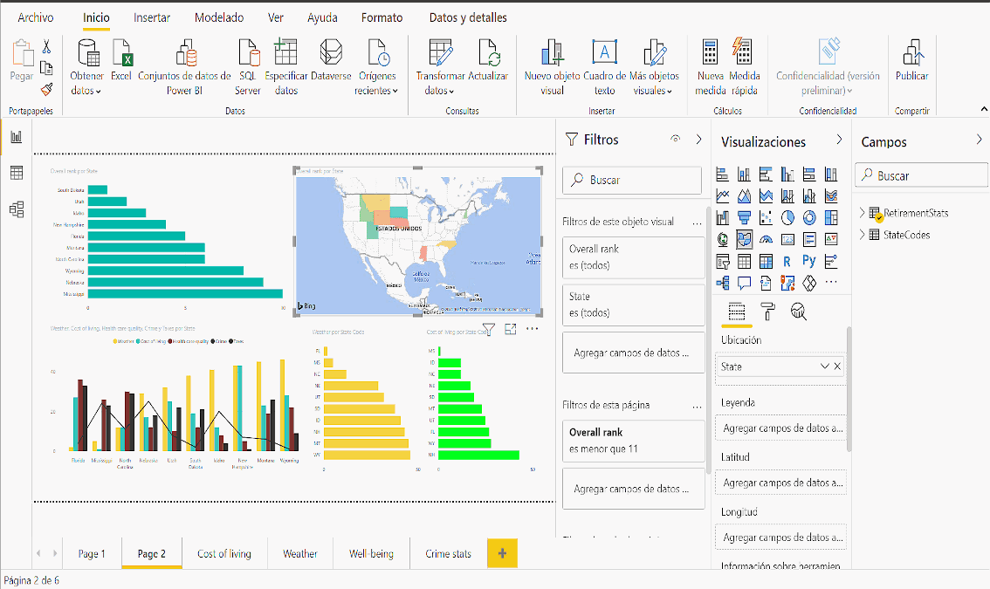Click the highlighted filled map visual icon

tap(745, 239)
